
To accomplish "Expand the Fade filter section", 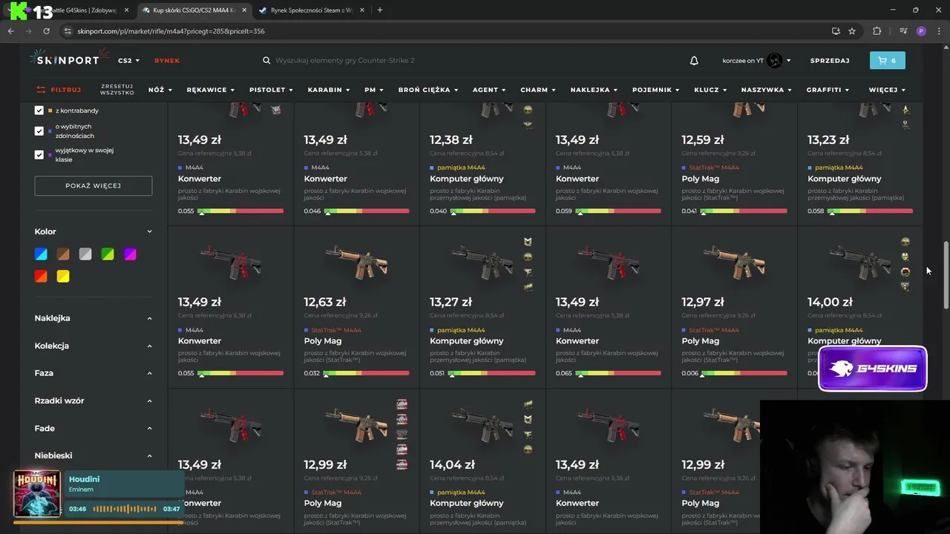I will tap(149, 428).
